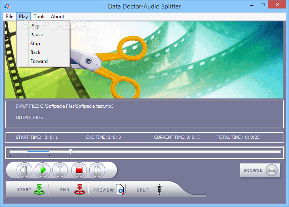
Task: Choose Back from the dropdown menu
Action: click(43, 52)
